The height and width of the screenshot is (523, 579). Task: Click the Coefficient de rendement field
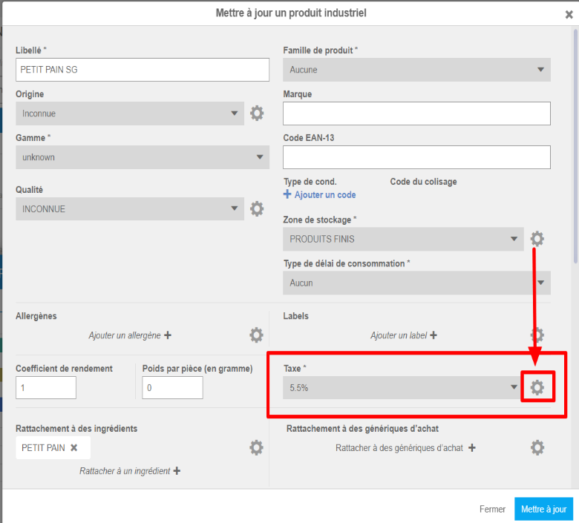pos(46,387)
